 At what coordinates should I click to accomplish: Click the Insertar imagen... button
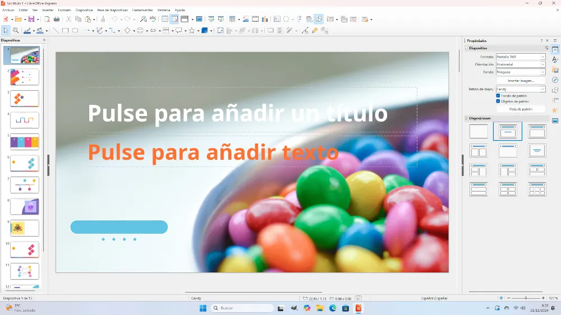[521, 81]
